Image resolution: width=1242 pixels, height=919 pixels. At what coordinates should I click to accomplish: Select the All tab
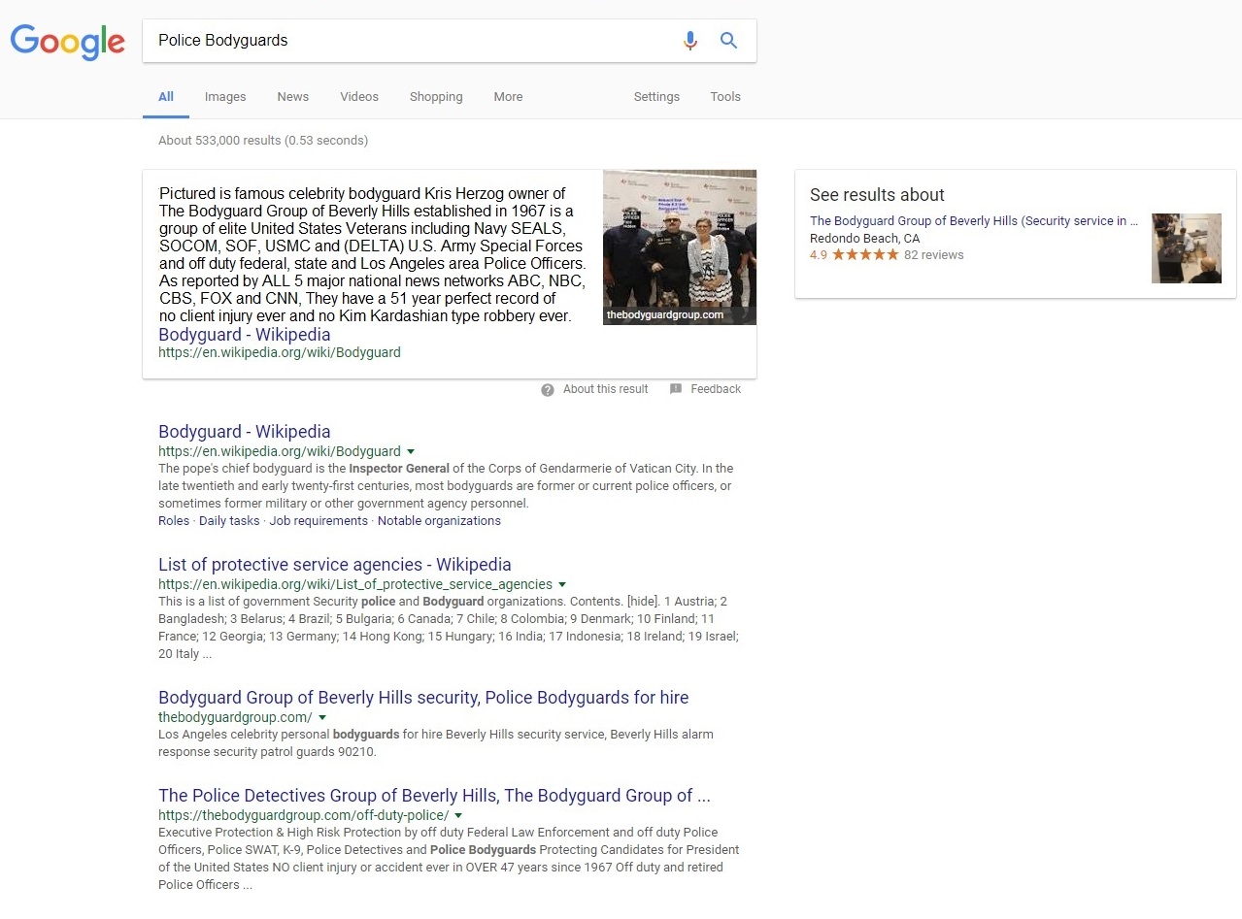166,96
